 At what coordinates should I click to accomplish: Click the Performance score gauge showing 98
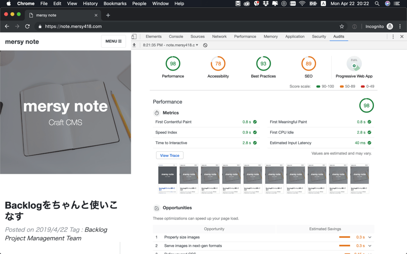click(173, 64)
